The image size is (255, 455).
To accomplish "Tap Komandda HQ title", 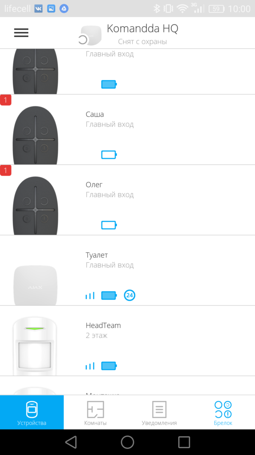I will [x=142, y=29].
